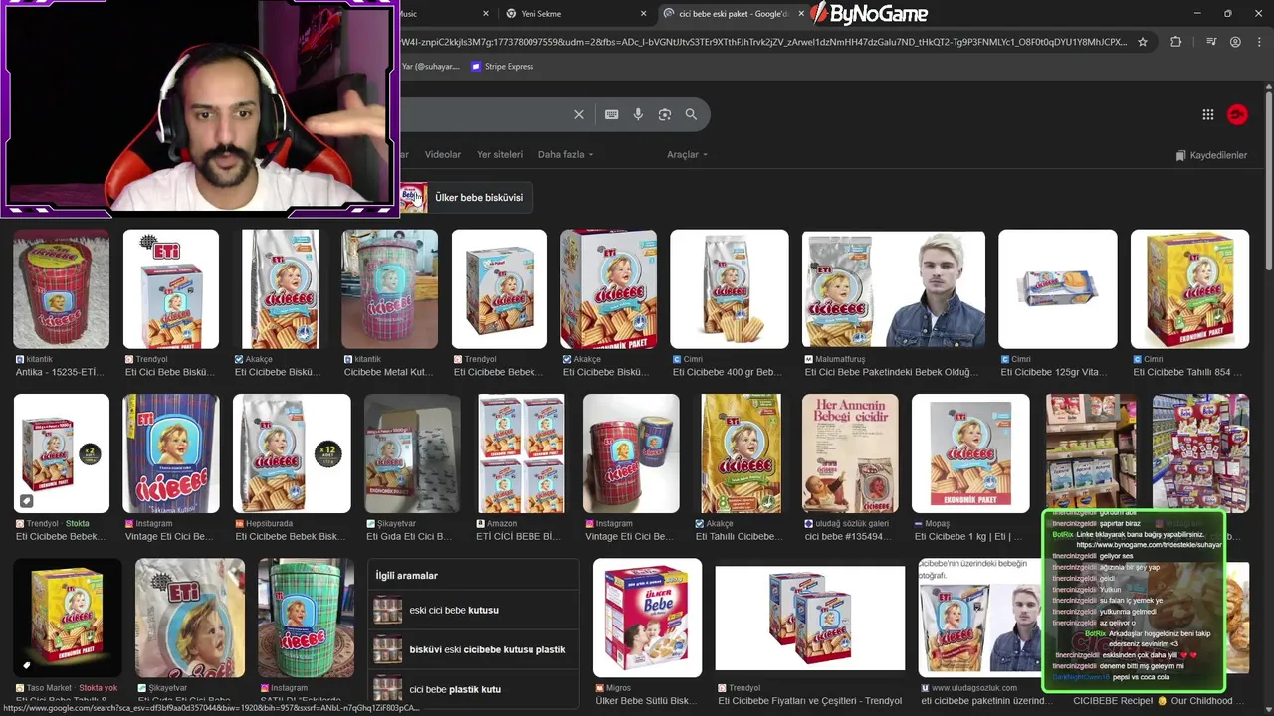Open related search bisküvi eski cicibebe kutusu plastik

pyautogui.click(x=473, y=649)
